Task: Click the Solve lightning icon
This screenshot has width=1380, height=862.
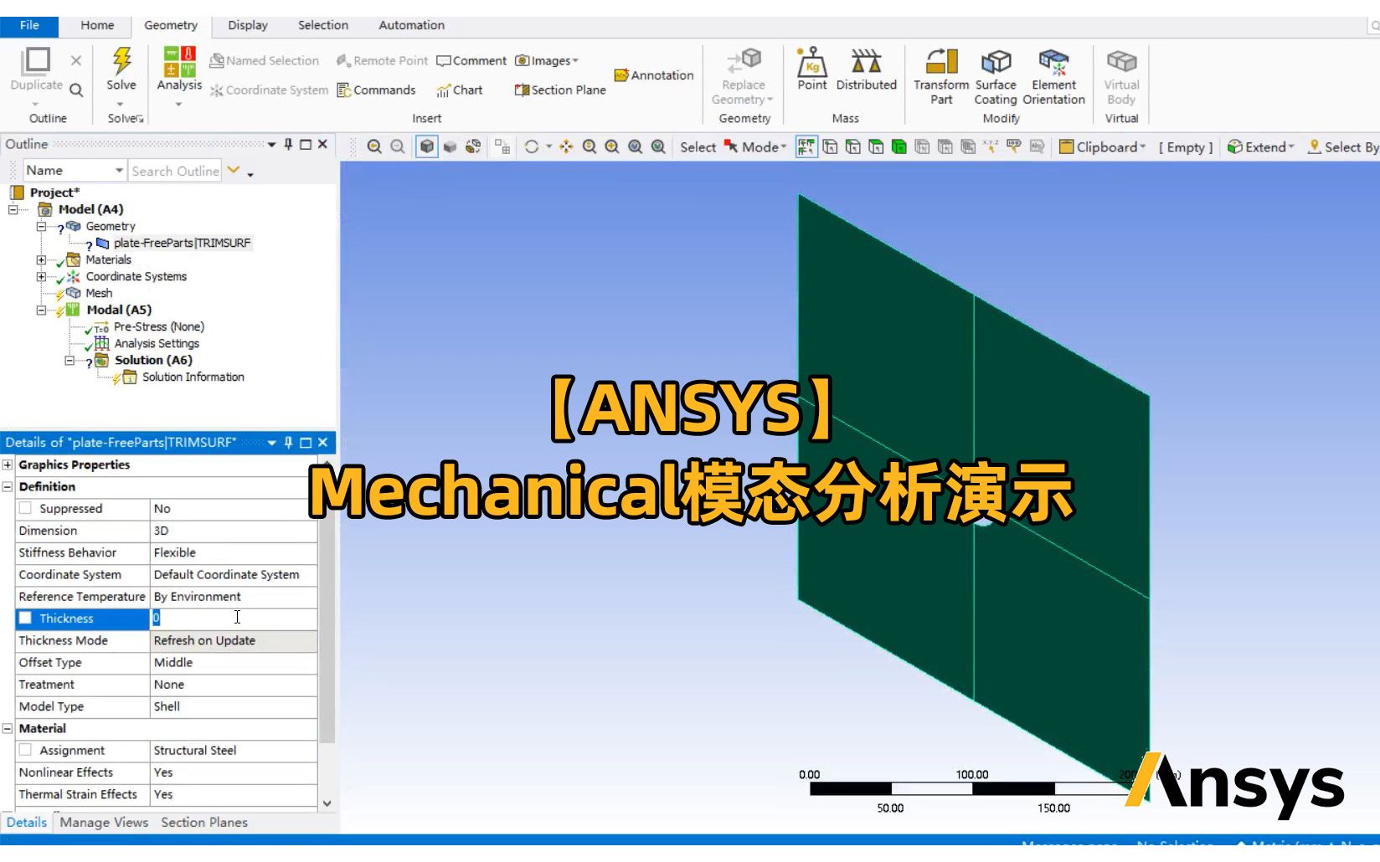Action: tap(121, 61)
